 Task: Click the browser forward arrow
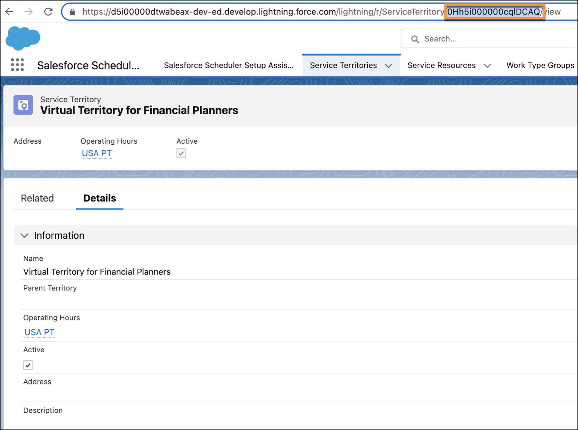click(x=29, y=12)
